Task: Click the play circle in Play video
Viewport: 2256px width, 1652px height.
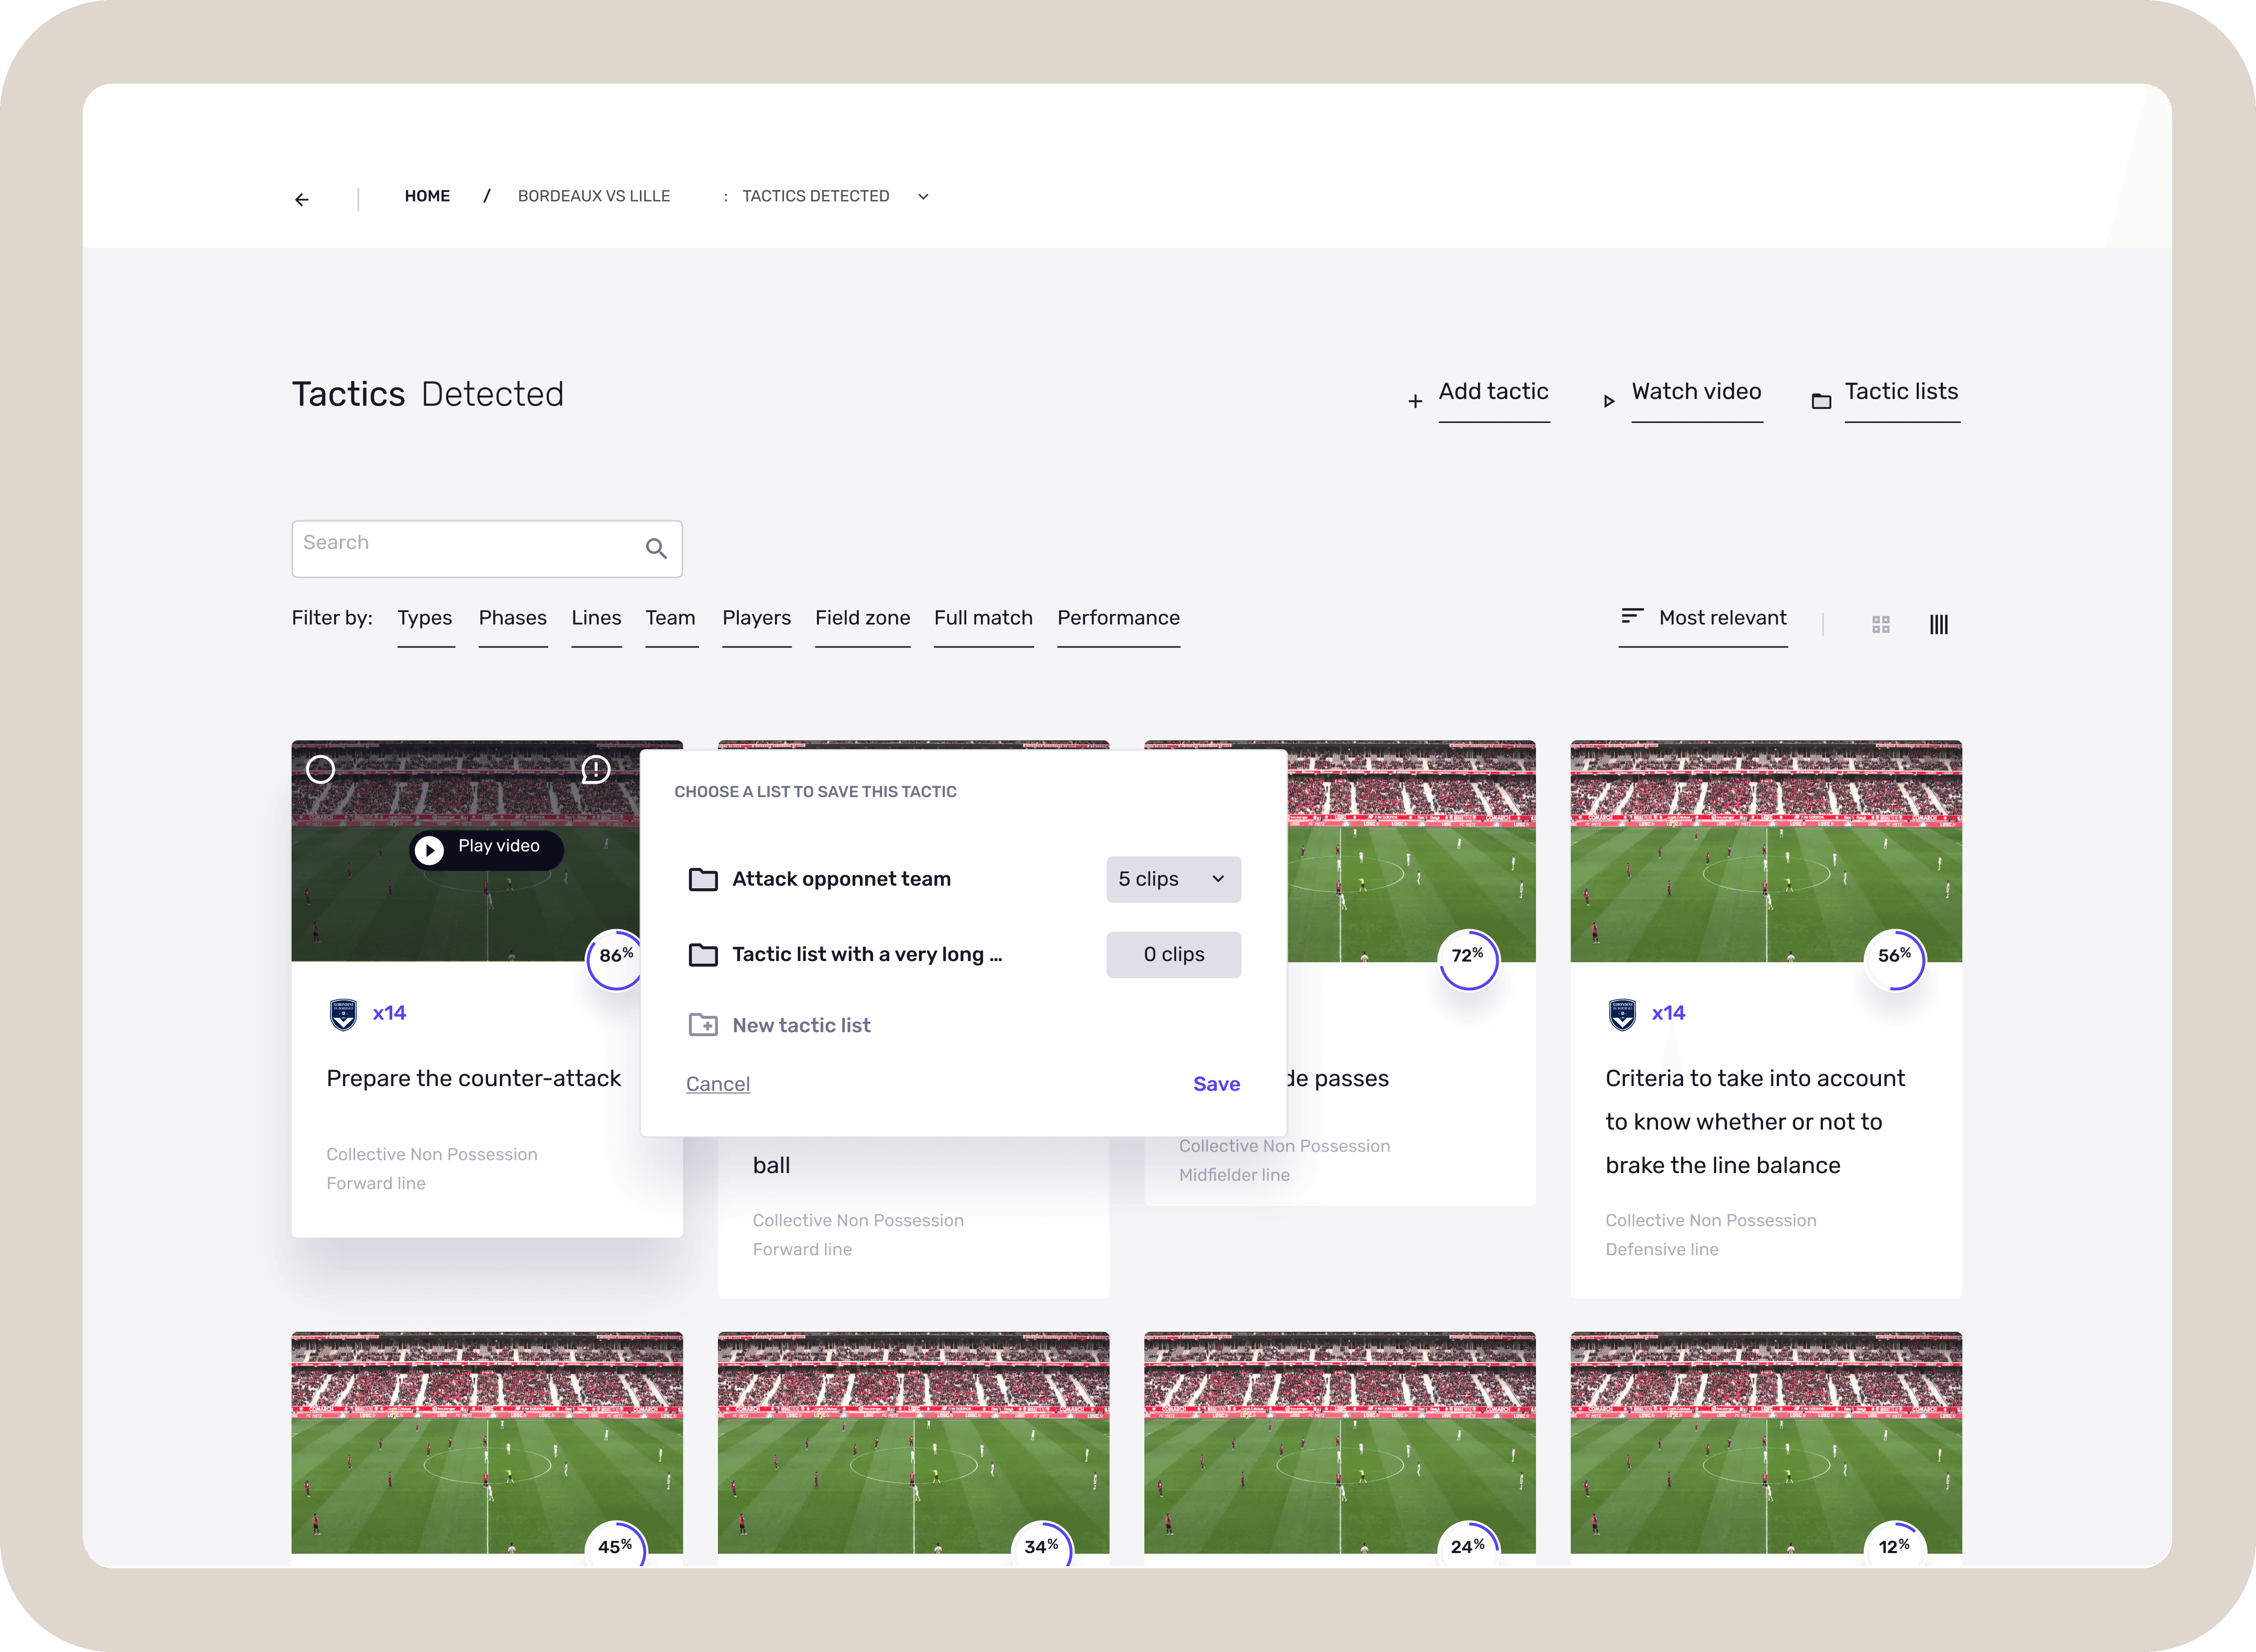Action: 429,850
